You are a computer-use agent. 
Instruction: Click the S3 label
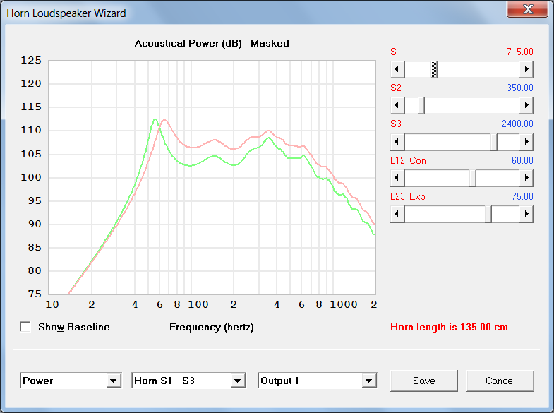(x=396, y=124)
